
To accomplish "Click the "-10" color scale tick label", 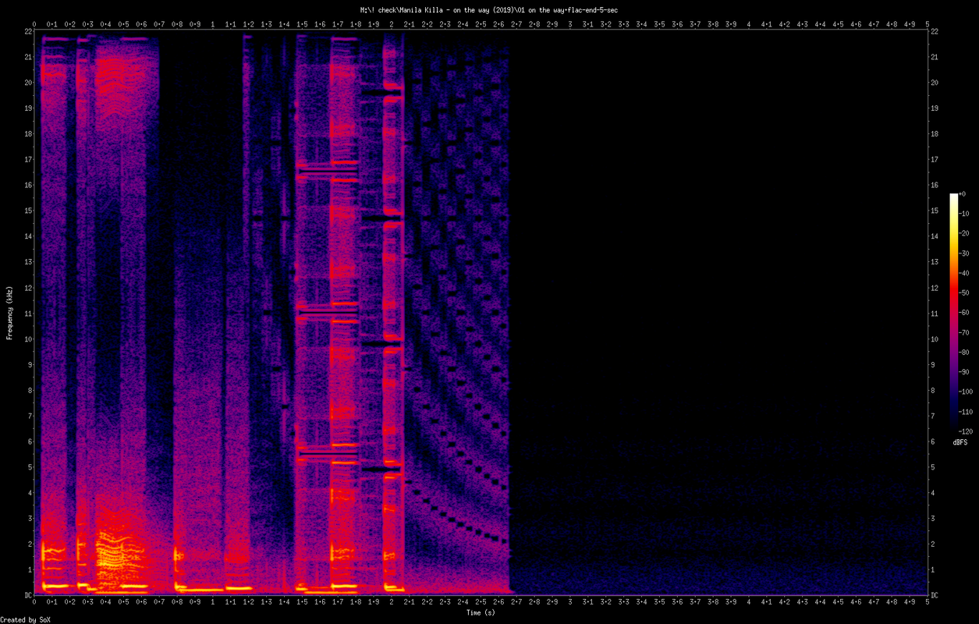I will (964, 214).
